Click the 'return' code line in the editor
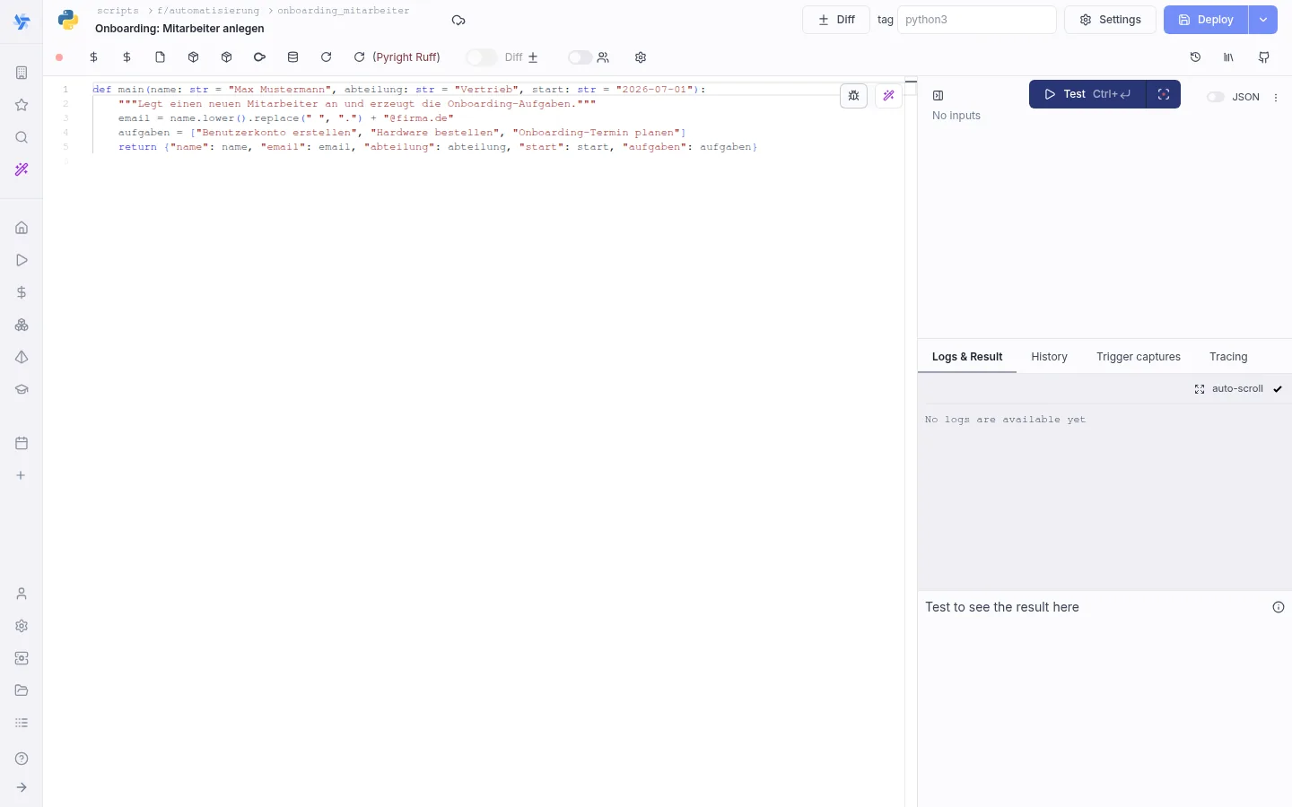 click(x=438, y=147)
